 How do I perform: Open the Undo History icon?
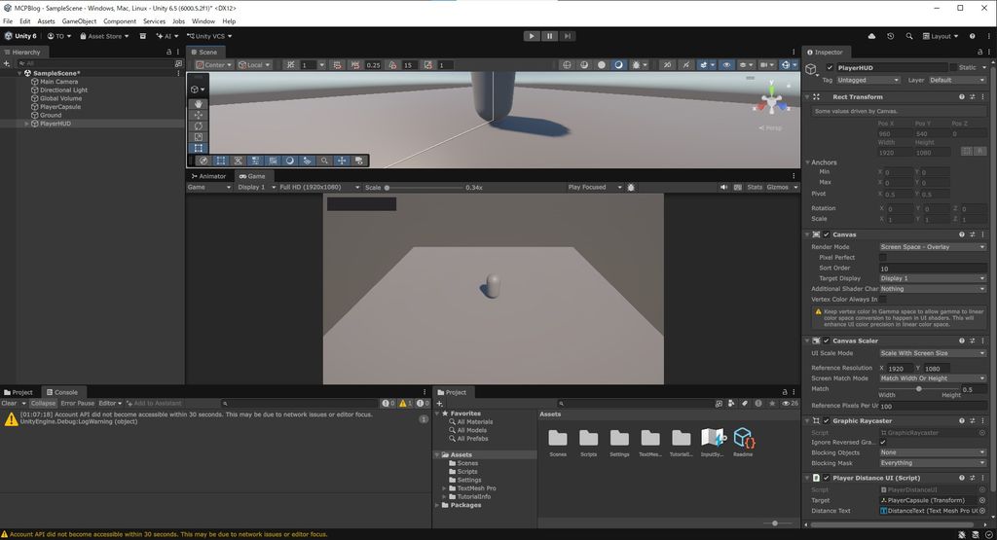click(x=890, y=36)
